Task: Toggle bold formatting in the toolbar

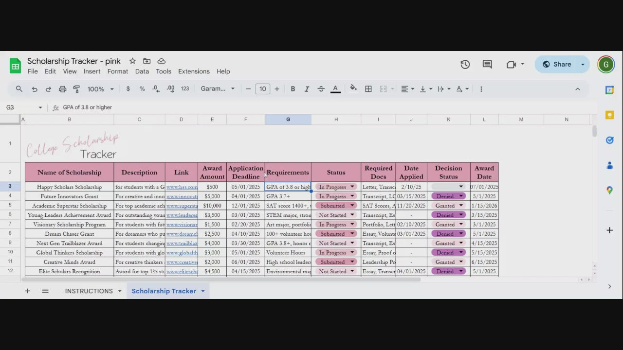Action: [293, 88]
